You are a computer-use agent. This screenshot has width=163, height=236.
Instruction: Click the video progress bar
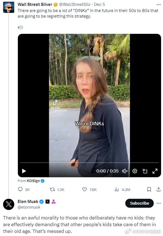click(x=89, y=163)
